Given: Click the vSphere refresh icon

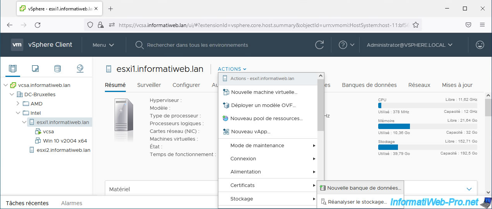Looking at the screenshot, I should [x=319, y=45].
